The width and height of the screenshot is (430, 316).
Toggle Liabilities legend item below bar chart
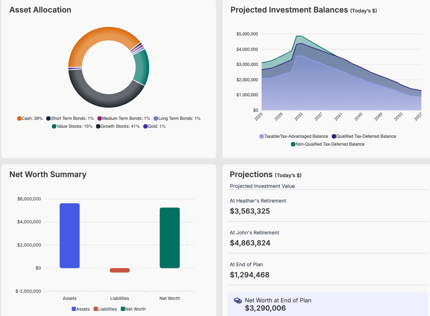click(x=105, y=309)
